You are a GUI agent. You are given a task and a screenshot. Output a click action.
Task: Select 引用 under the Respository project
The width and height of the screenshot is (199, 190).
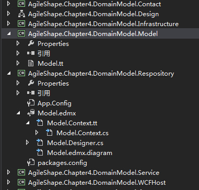pyautogui.click(x=44, y=93)
